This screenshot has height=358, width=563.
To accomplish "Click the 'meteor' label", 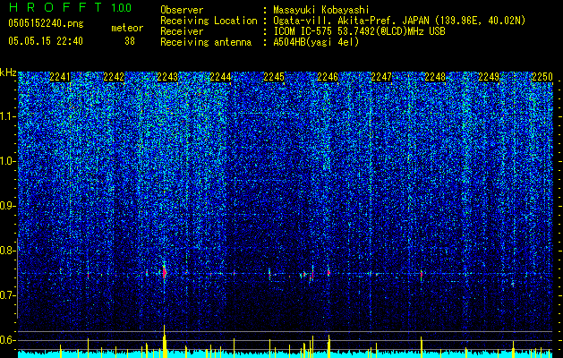I will 127,28.
